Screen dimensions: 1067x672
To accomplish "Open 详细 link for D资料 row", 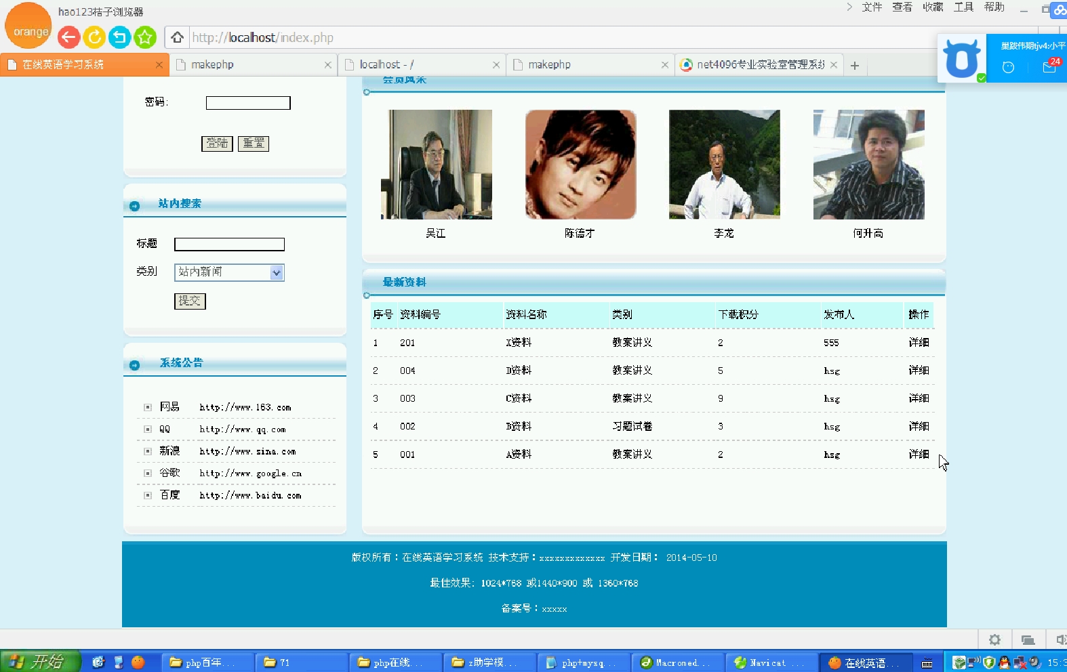I will [919, 371].
